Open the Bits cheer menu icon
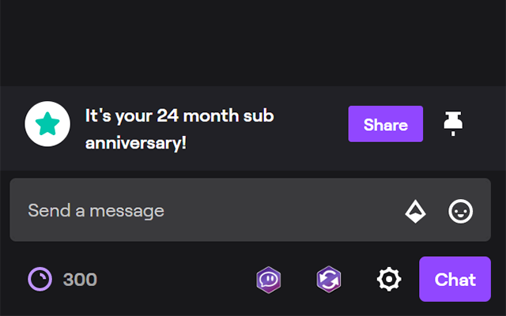The image size is (506, 316). coord(415,211)
